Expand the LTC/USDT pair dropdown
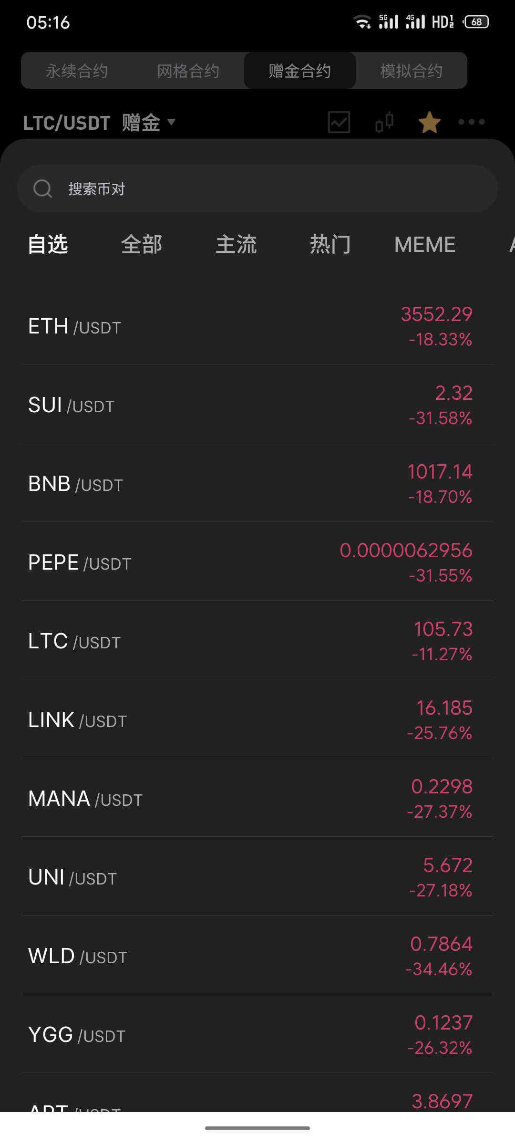 pyautogui.click(x=99, y=123)
